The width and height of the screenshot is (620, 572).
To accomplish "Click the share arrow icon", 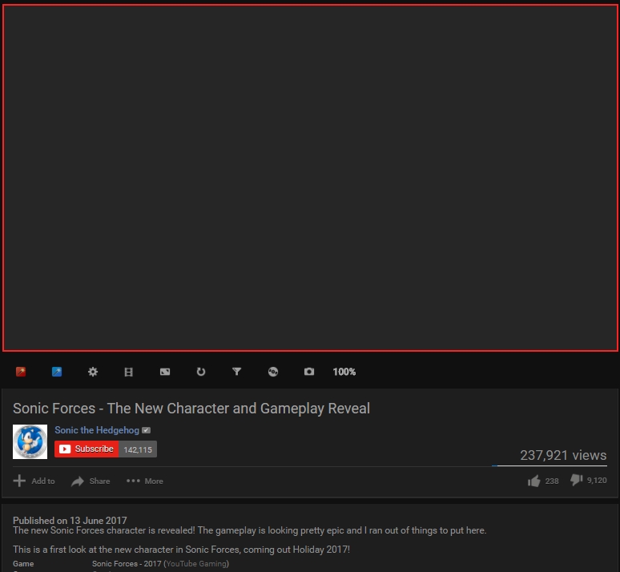I will pos(78,481).
